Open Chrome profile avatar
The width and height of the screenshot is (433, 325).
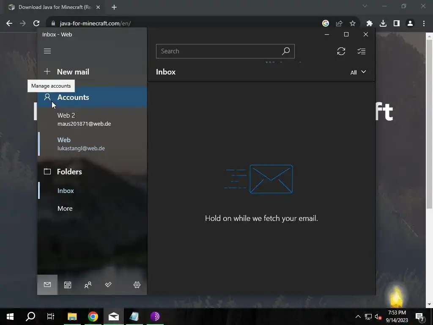coord(410,24)
